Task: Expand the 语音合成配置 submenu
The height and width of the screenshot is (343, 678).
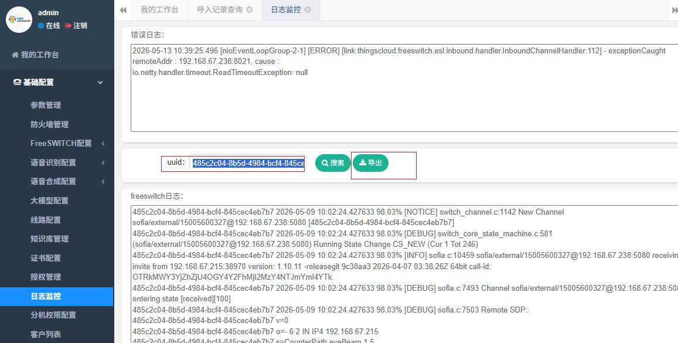Action: (53, 182)
